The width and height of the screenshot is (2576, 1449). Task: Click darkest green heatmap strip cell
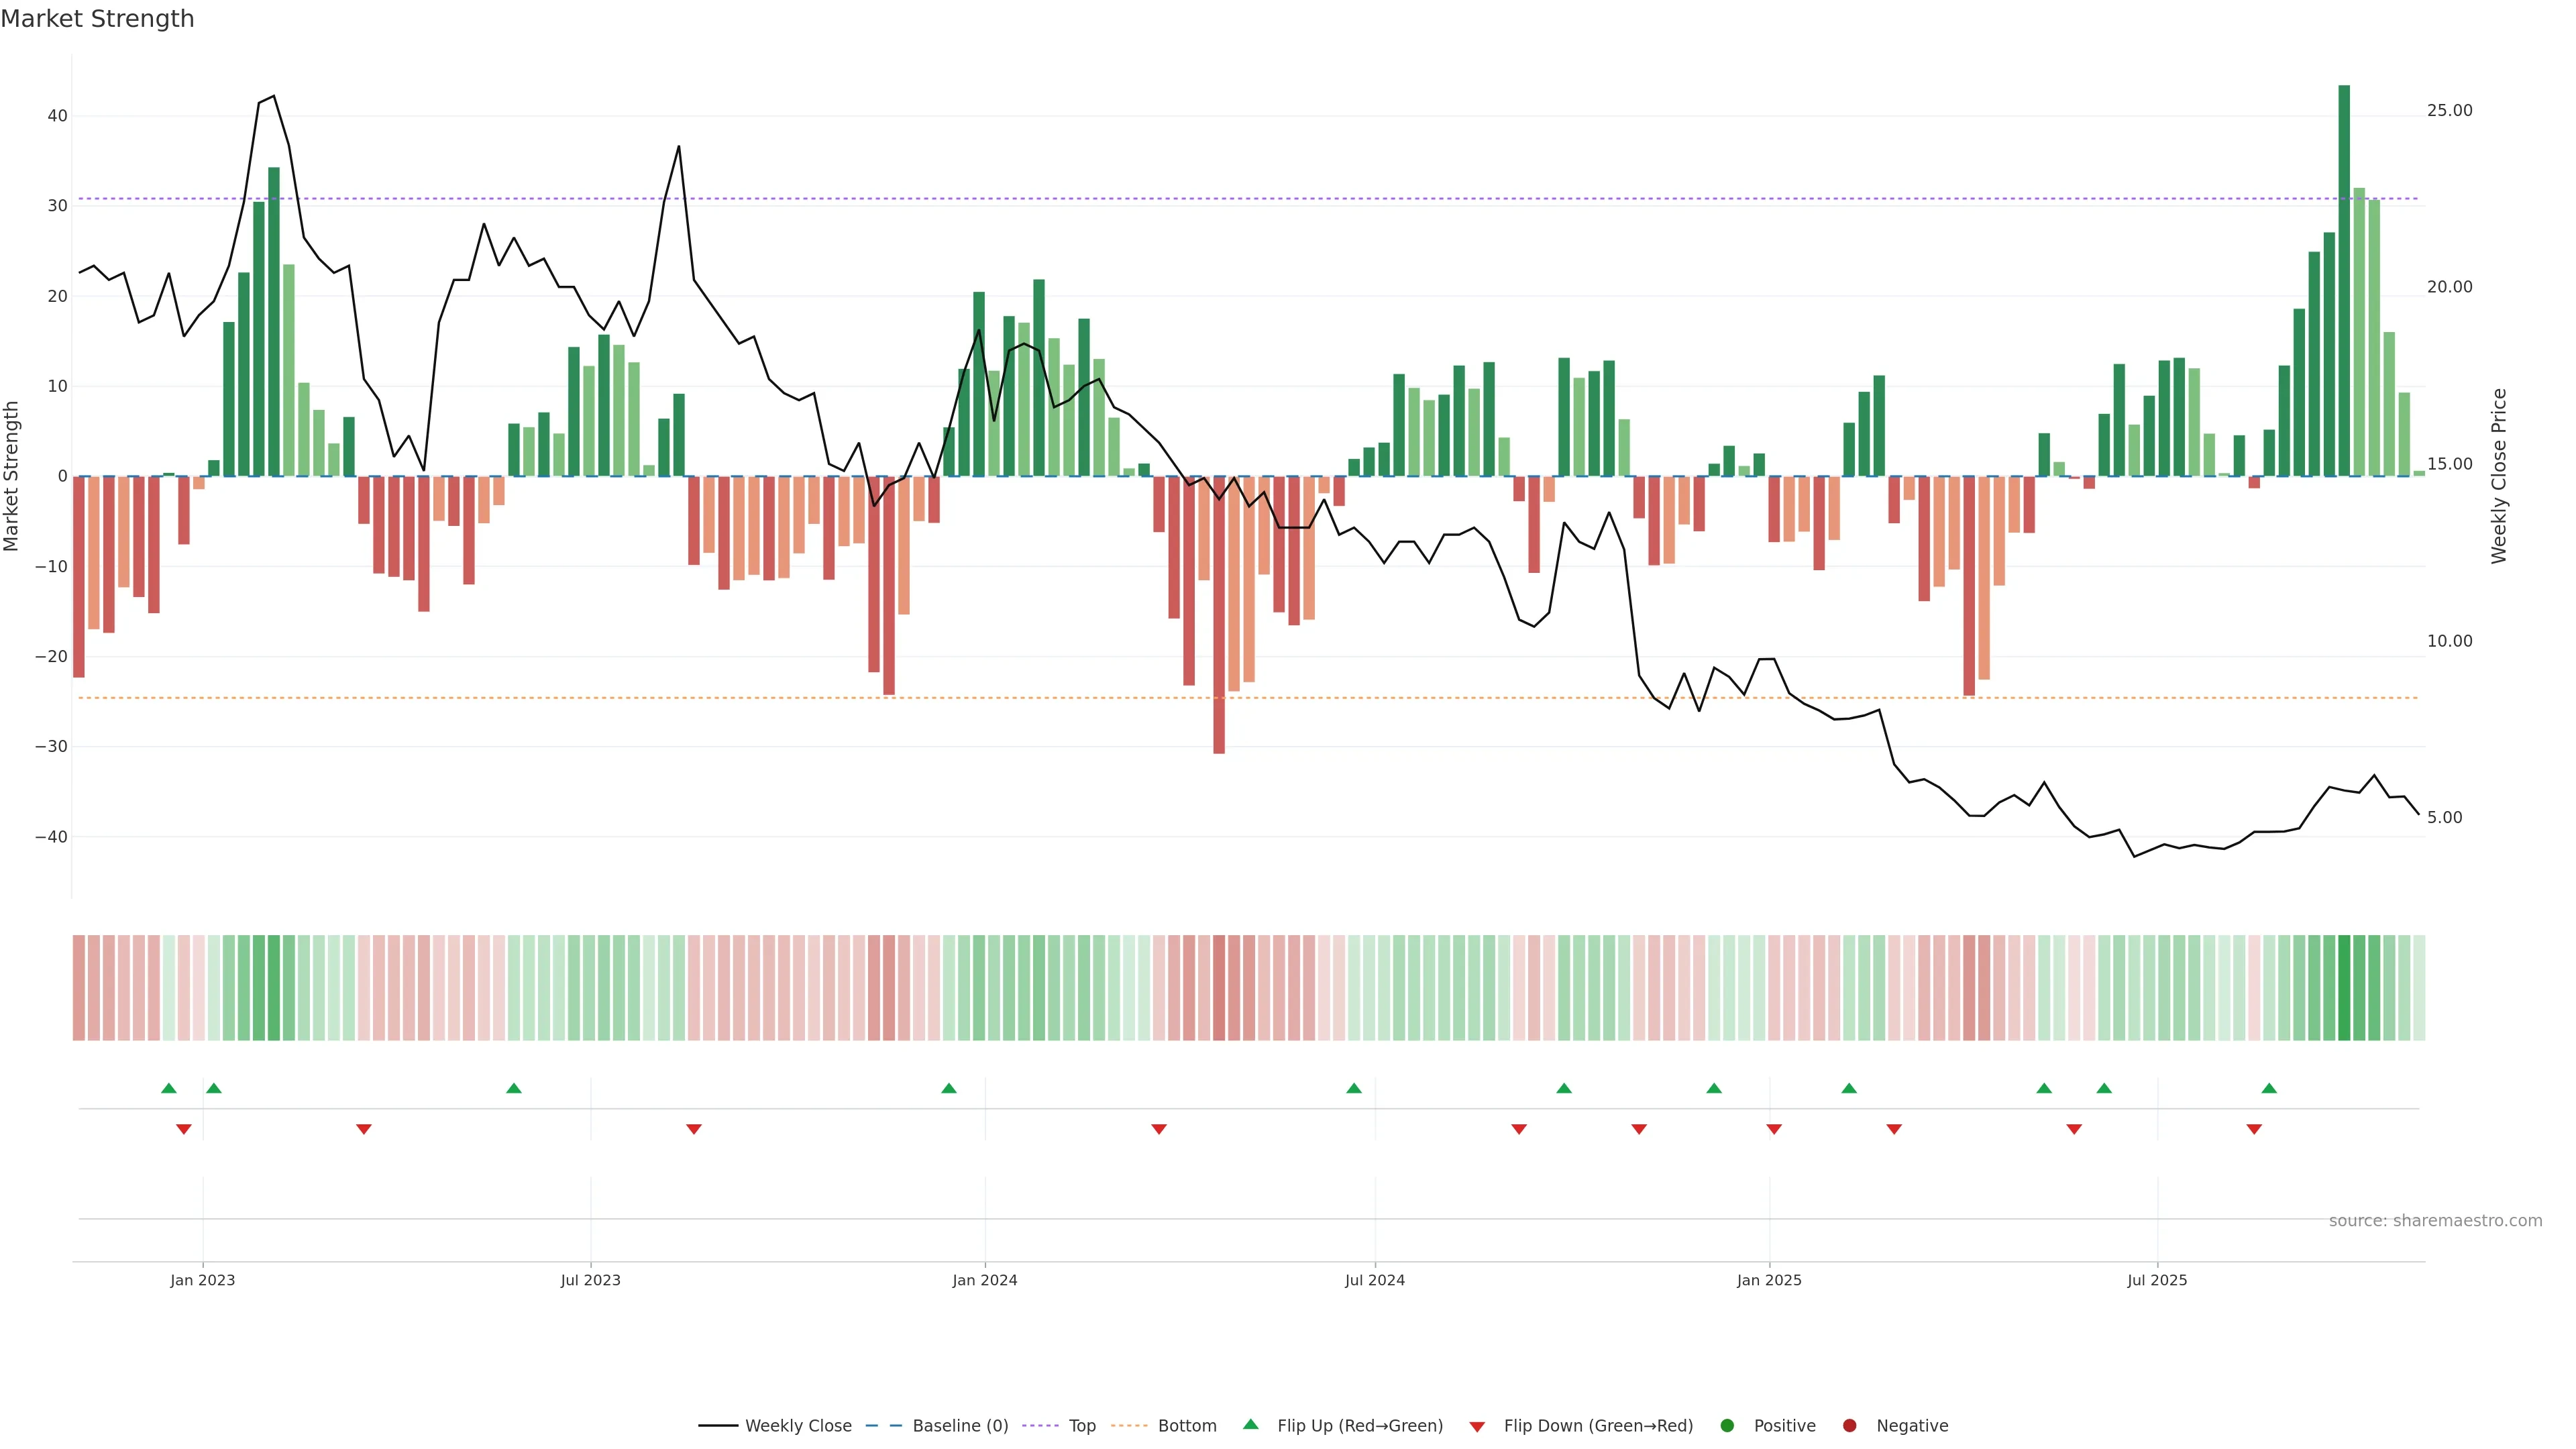coord(2344,988)
